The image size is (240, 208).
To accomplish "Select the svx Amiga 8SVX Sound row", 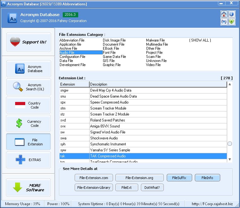I will tap(143, 126).
